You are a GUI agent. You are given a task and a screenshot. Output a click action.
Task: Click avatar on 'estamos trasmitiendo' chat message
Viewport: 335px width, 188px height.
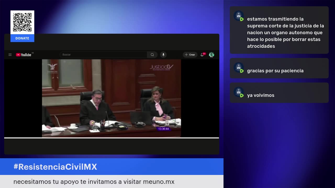click(x=239, y=16)
